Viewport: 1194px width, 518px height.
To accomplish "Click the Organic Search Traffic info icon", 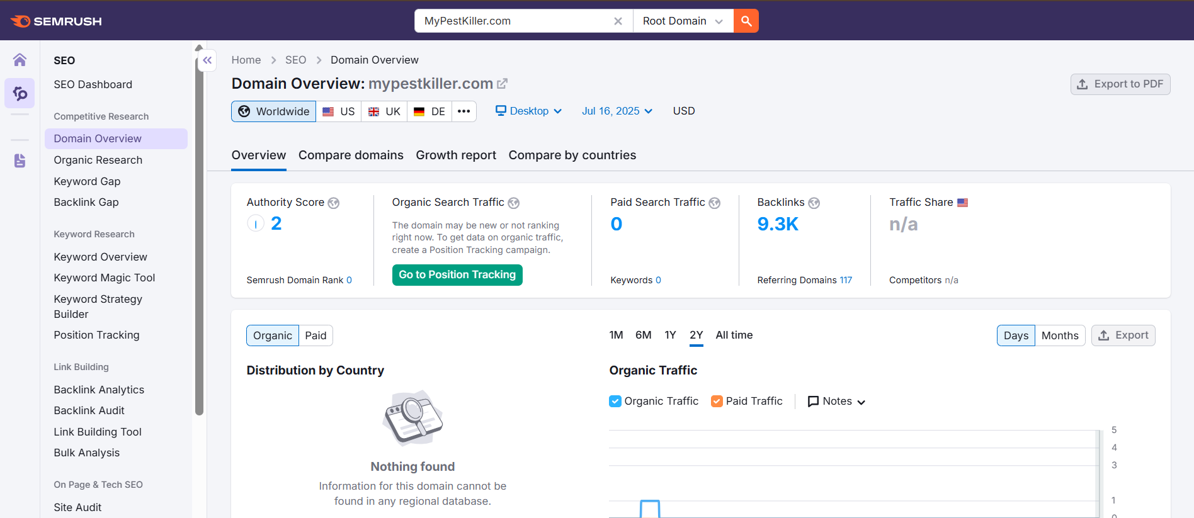I will click(x=514, y=203).
